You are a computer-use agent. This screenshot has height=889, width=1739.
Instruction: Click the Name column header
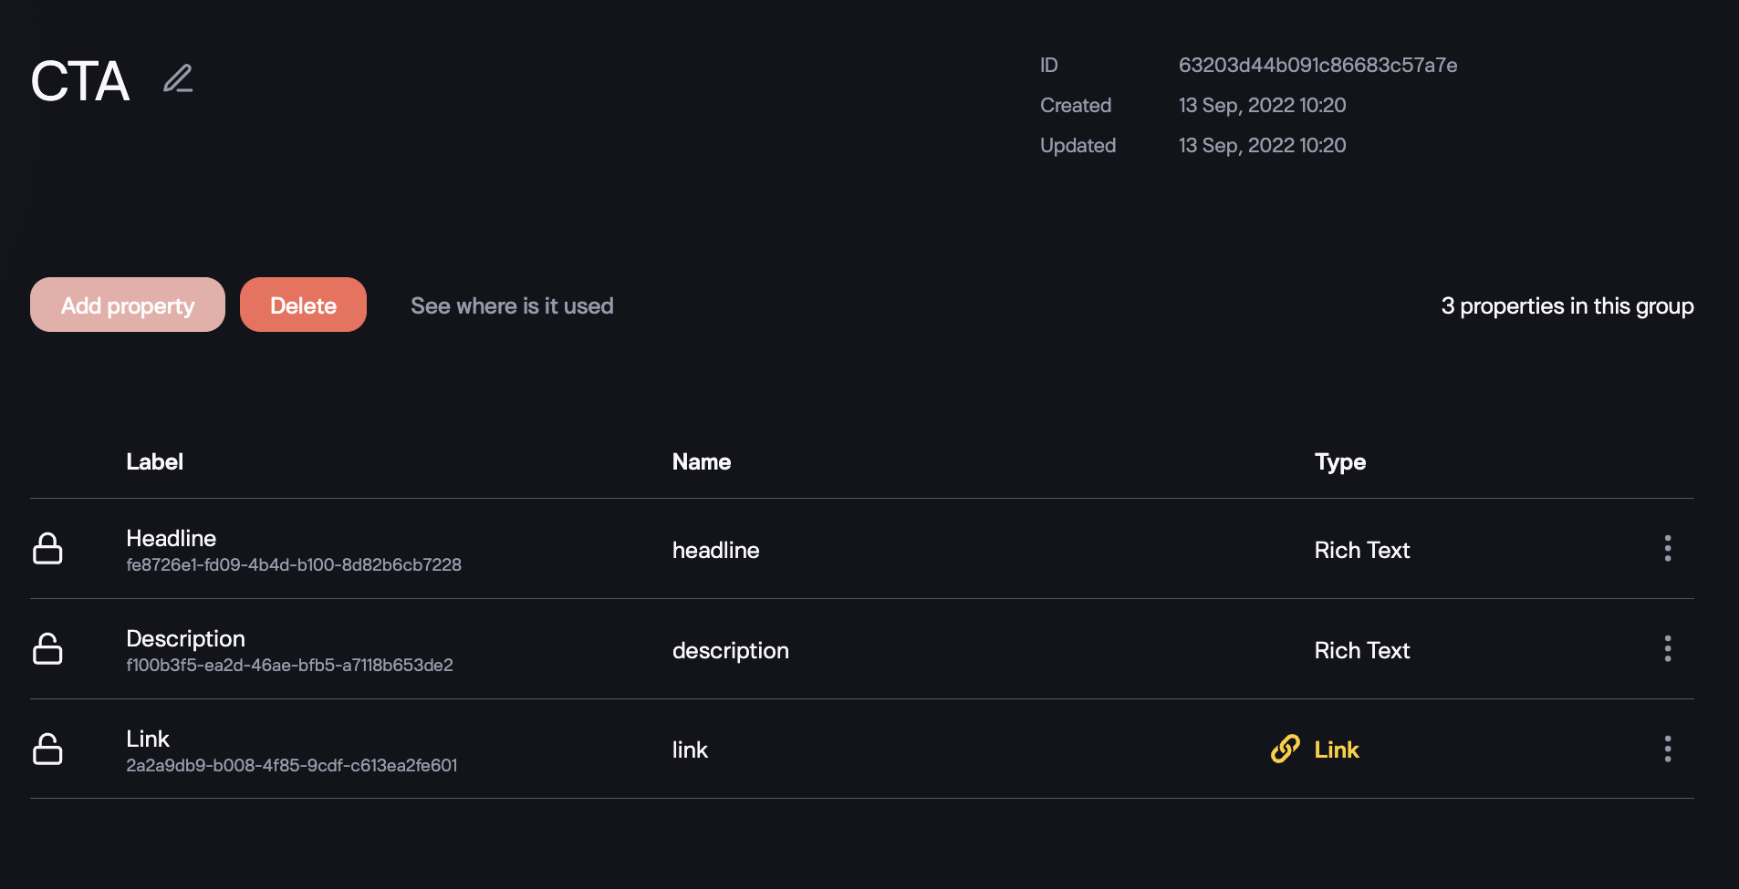[x=701, y=462]
